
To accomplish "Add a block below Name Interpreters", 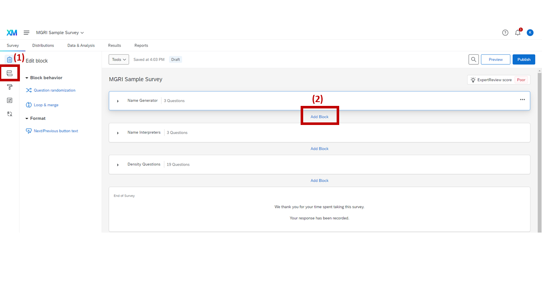I will [319, 148].
